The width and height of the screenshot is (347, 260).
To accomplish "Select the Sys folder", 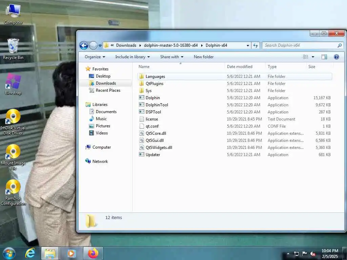I will (x=234, y=91).
